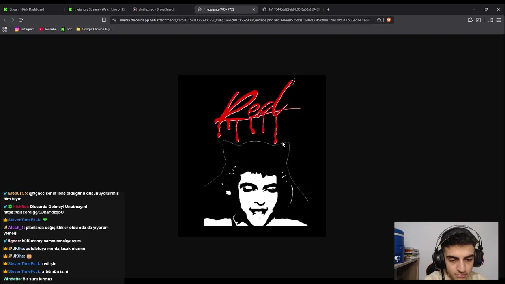
Task: Switch to the Stream - Kick Dashboard tab
Action: click(x=32, y=9)
